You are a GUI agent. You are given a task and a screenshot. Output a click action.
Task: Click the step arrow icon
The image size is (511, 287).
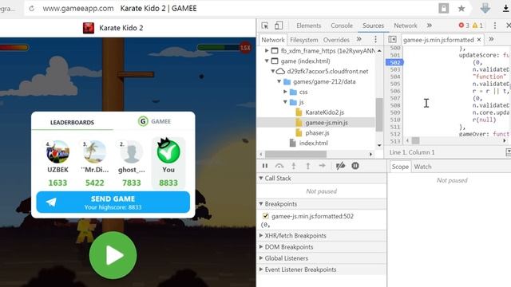click(x=323, y=166)
